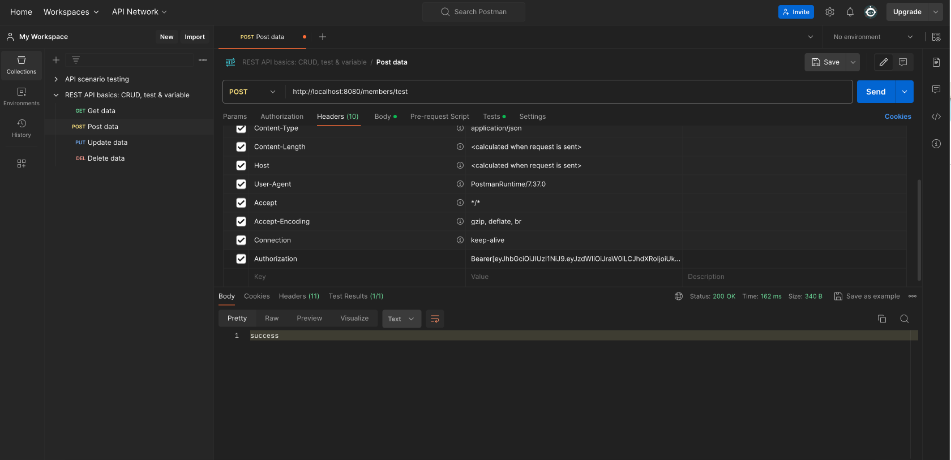Switch to the Authorization tab
The image size is (951, 460).
(282, 117)
